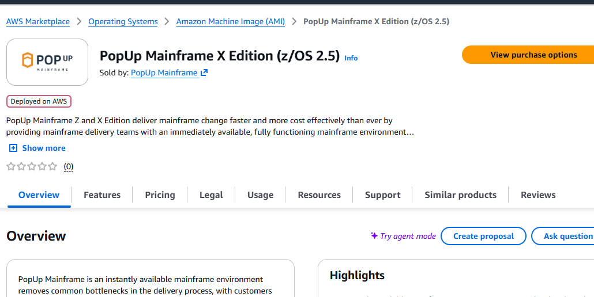Go to the Support tab
Image resolution: width=594 pixels, height=297 pixels.
click(x=382, y=195)
